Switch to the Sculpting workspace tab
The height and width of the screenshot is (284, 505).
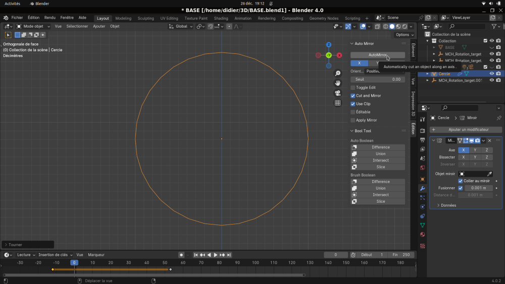[x=145, y=18]
